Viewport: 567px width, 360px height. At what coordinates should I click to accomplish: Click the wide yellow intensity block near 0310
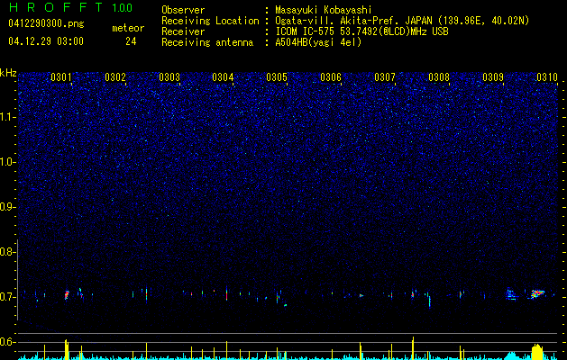pos(537,352)
